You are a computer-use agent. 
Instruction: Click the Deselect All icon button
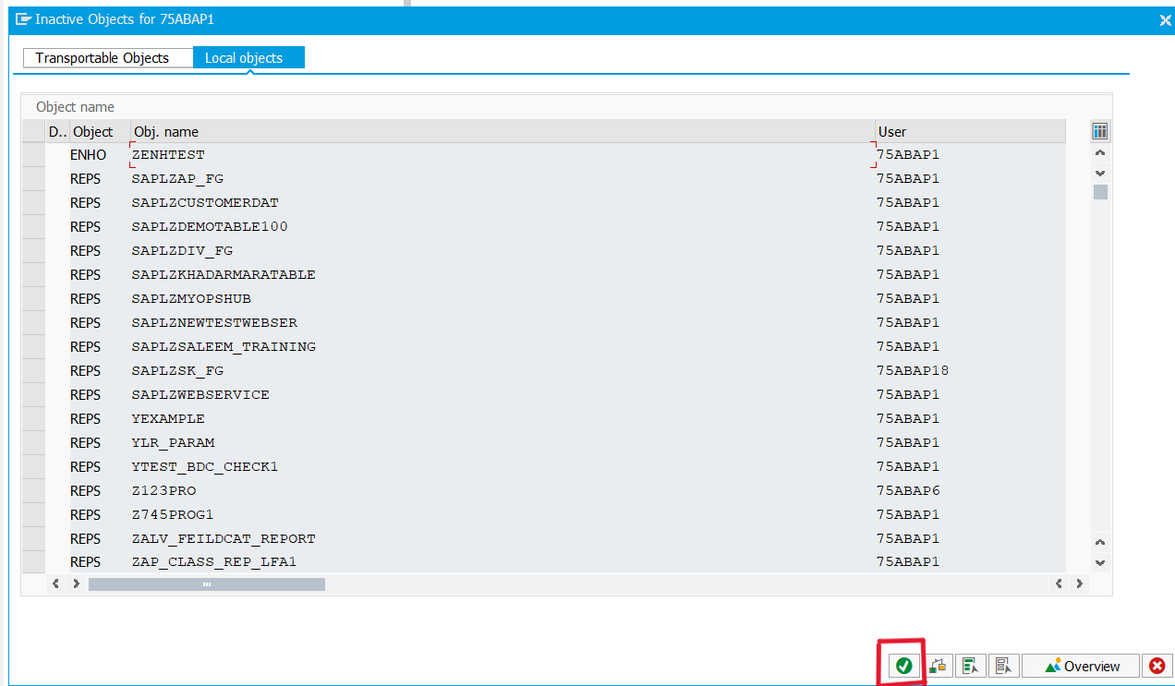[1003, 666]
